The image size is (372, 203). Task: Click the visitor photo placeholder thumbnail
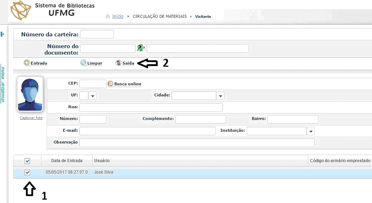[30, 94]
